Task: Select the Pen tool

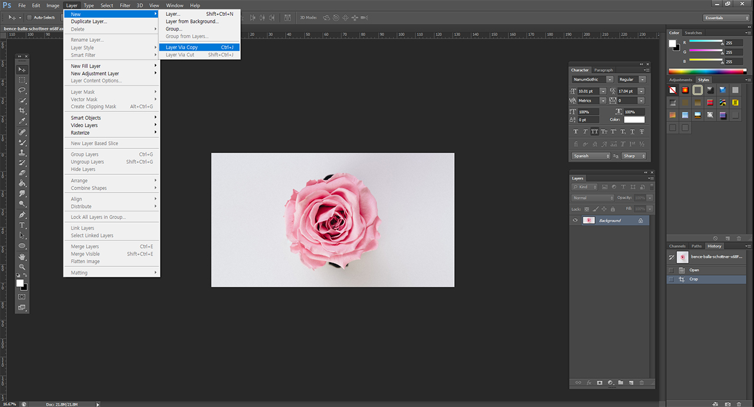Action: pos(22,214)
